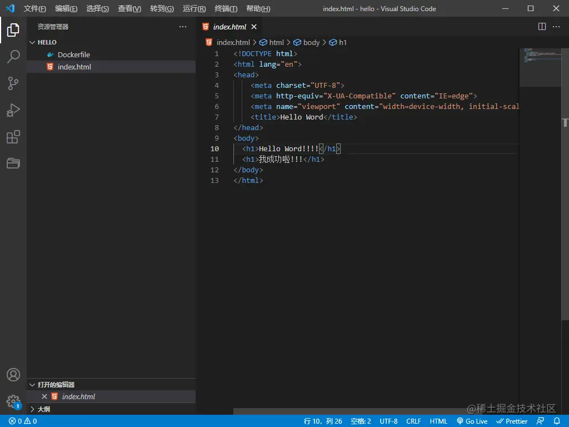
Task: Open the 选择(S) menu
Action: (x=98, y=9)
